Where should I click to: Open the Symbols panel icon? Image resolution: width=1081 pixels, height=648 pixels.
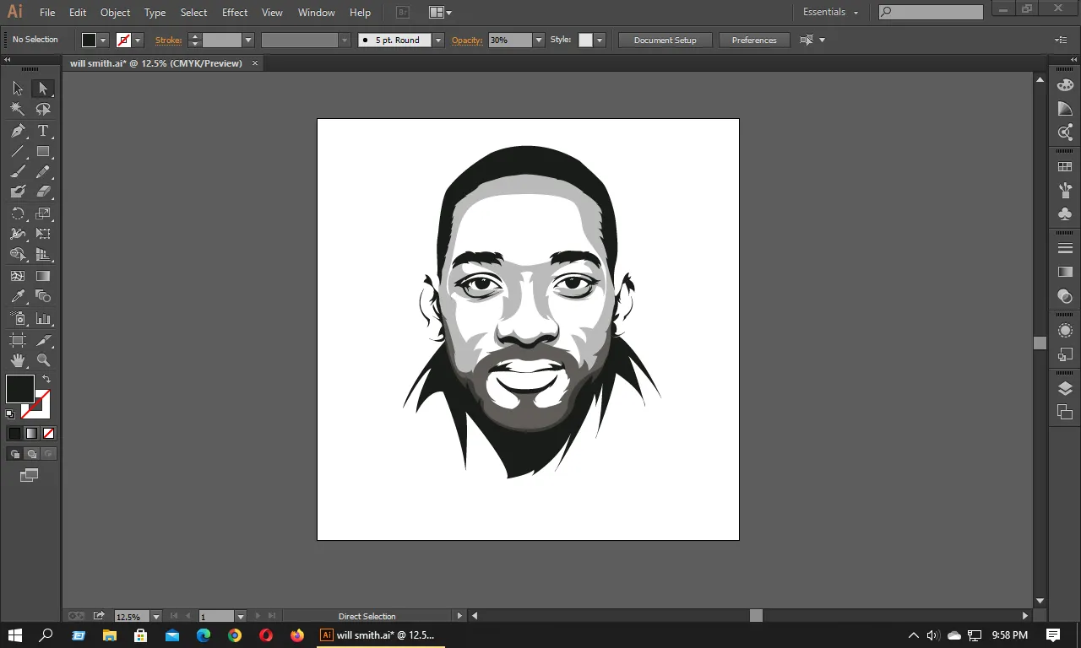click(1065, 214)
